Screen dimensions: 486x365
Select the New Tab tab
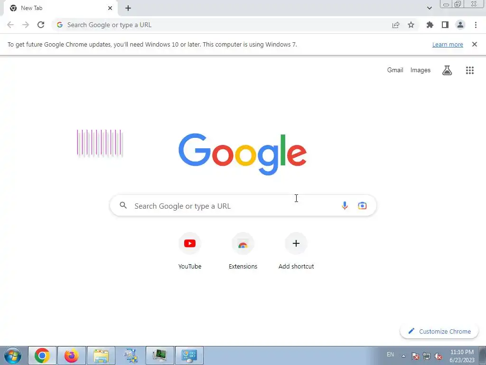coord(61,8)
